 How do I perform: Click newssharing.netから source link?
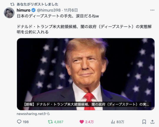(x=33, y=114)
